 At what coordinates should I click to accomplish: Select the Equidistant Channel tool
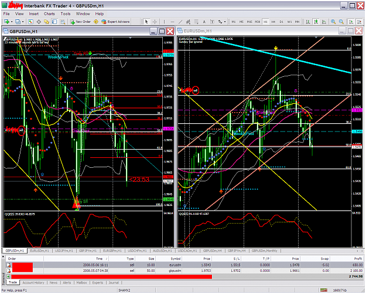point(188,22)
